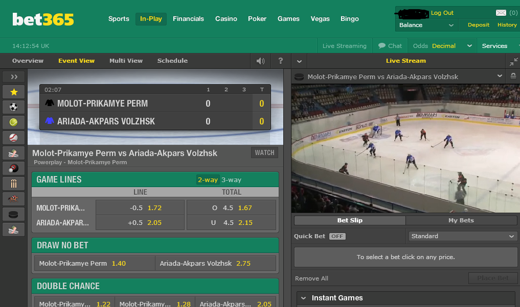Image resolution: width=520 pixels, height=307 pixels.
Task: Click Ariada-Akpars blue jersey icon
Action: (x=50, y=121)
